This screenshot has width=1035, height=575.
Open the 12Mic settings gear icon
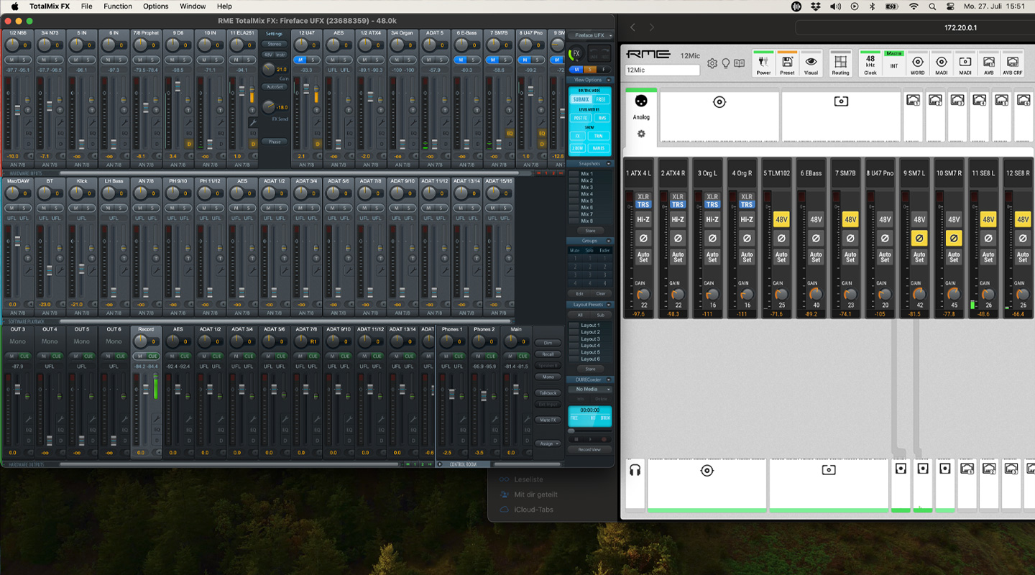coord(712,63)
